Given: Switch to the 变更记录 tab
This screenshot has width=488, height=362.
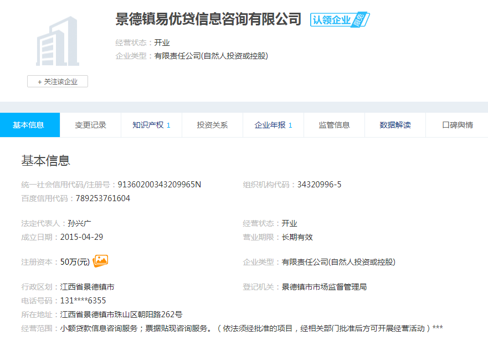Looking at the screenshot, I should 90,125.
